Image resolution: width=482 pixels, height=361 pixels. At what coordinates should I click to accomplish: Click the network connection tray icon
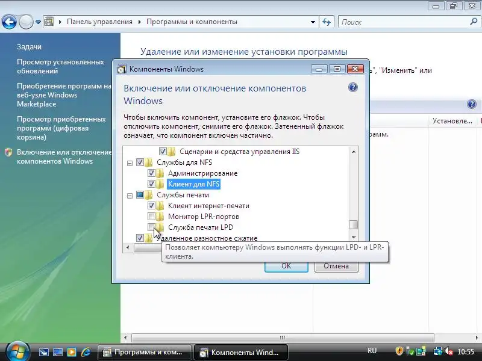pos(437,351)
